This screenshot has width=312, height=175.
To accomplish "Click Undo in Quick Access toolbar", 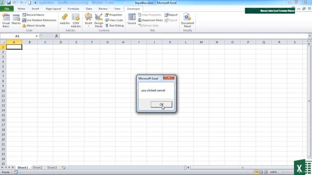I will [14, 3].
